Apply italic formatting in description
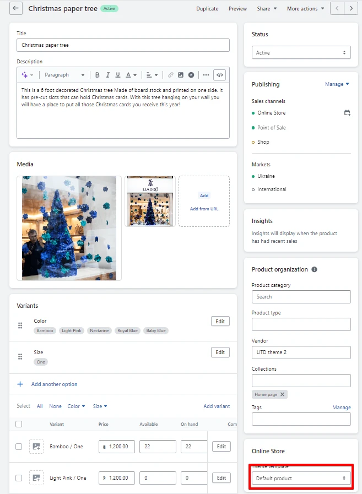The image size is (362, 494). click(x=107, y=75)
